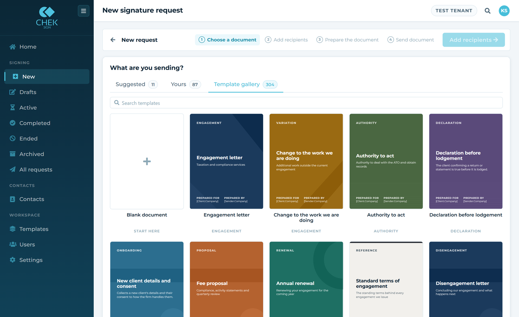This screenshot has width=519, height=317.
Task: Open search with the magnifier icon in header
Action: 488,11
